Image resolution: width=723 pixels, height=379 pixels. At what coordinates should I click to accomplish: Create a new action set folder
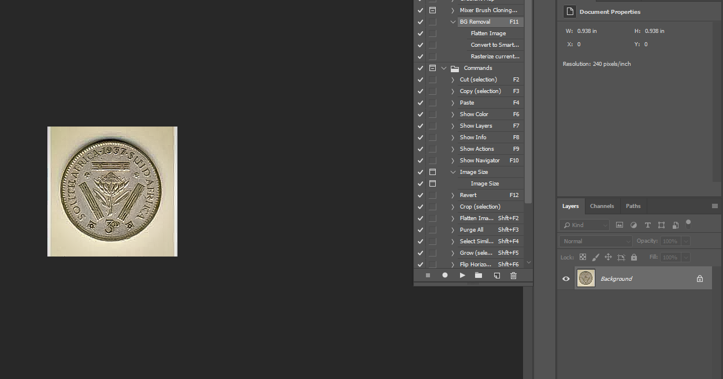coord(479,276)
